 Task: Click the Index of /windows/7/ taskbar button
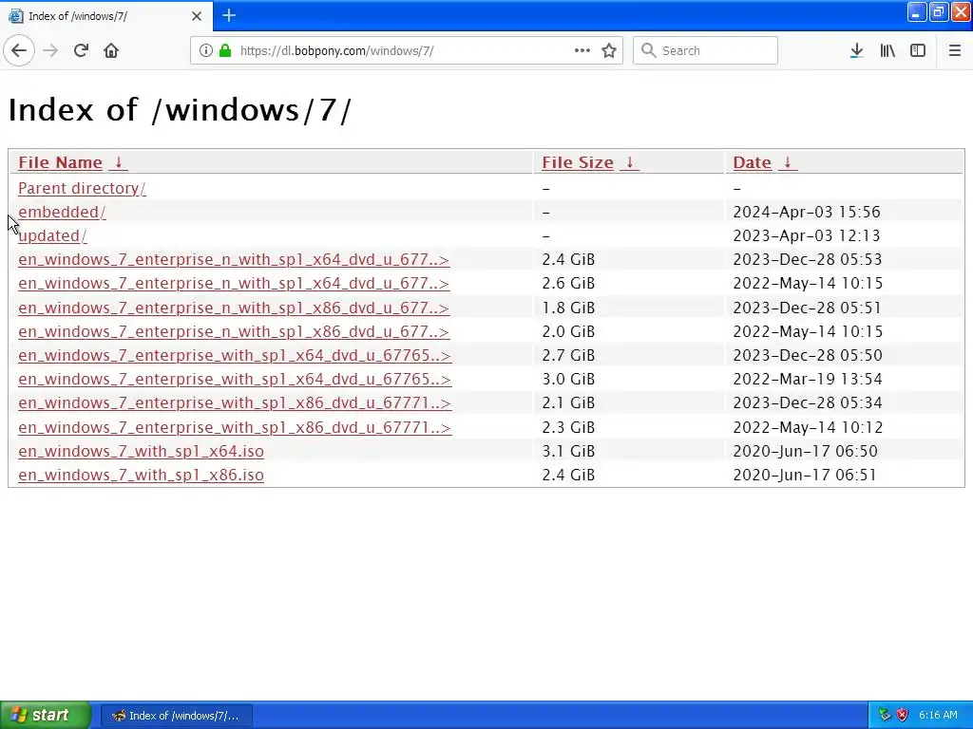tap(176, 716)
